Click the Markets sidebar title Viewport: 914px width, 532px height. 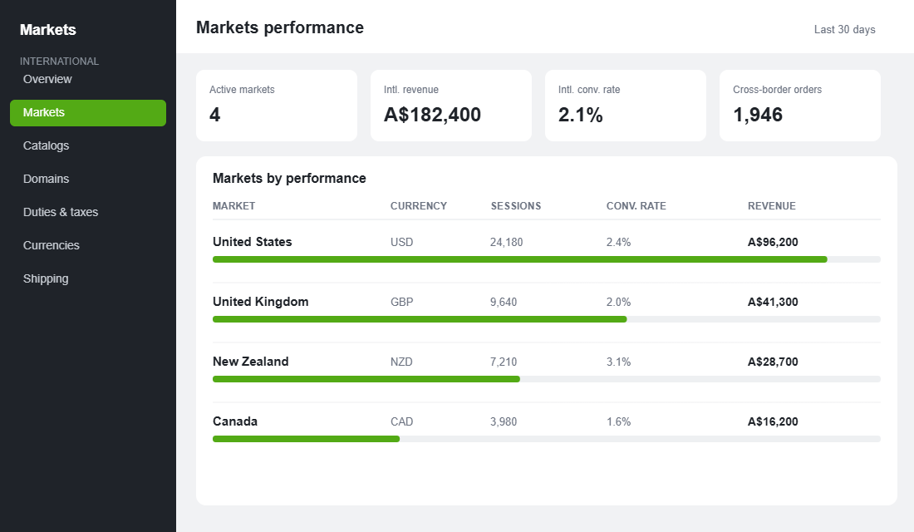click(48, 30)
